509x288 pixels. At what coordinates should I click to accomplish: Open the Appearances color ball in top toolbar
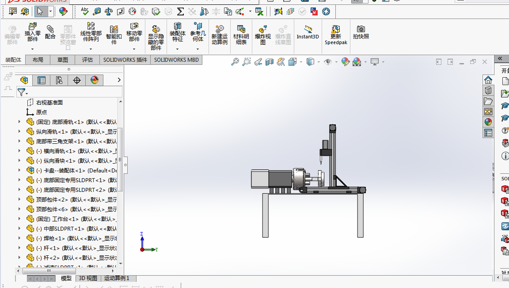pos(63,11)
